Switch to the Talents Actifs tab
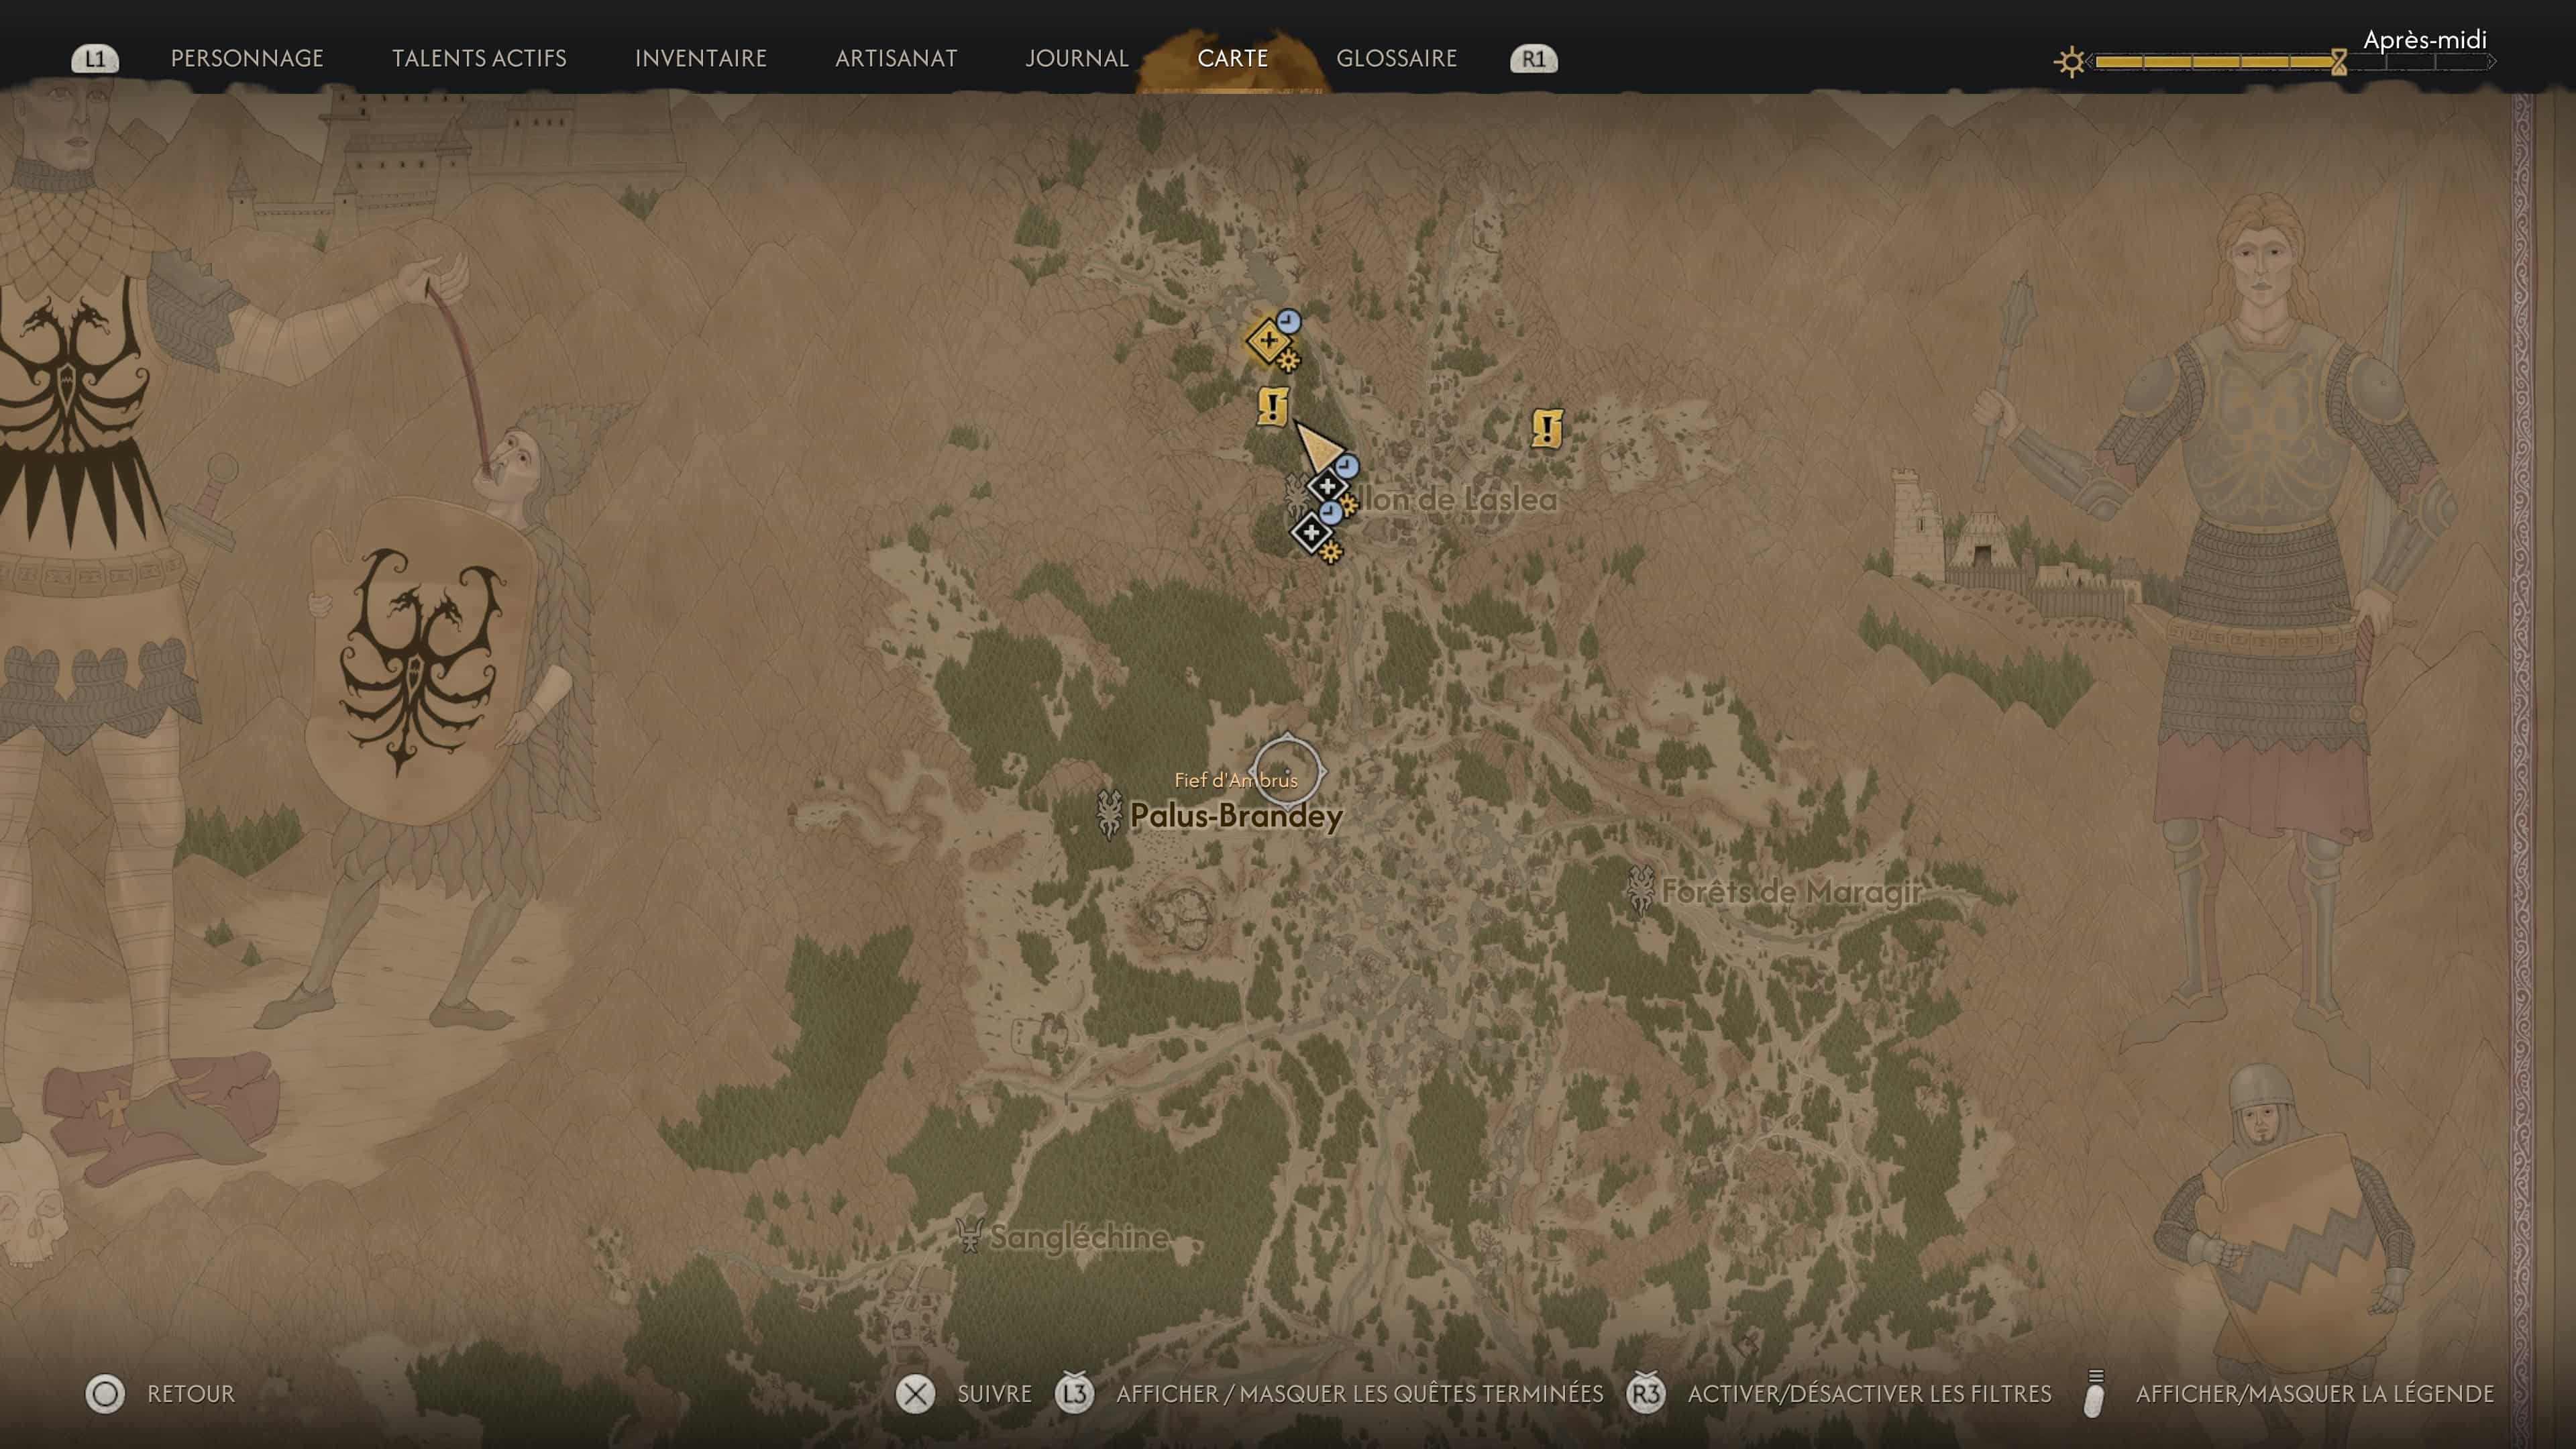This screenshot has height=1449, width=2576. pyautogui.click(x=479, y=58)
